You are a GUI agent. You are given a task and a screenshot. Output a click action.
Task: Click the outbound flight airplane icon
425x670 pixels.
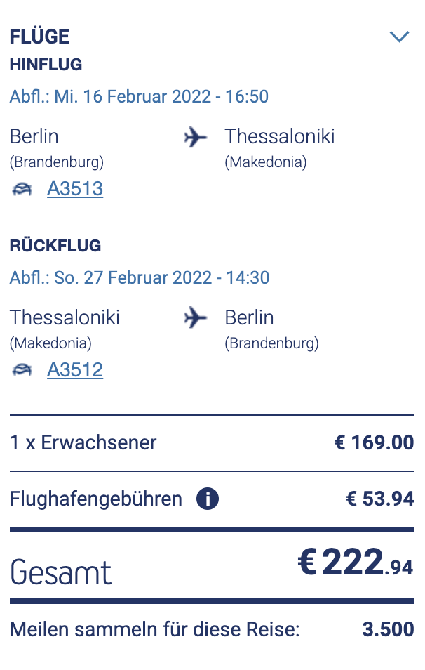(x=196, y=137)
